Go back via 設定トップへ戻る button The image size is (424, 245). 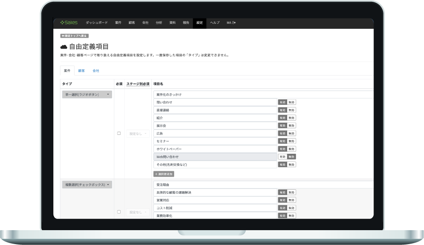74,36
